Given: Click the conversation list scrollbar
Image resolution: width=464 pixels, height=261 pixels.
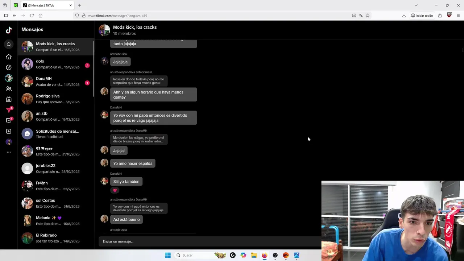Looking at the screenshot, I should click(94, 69).
